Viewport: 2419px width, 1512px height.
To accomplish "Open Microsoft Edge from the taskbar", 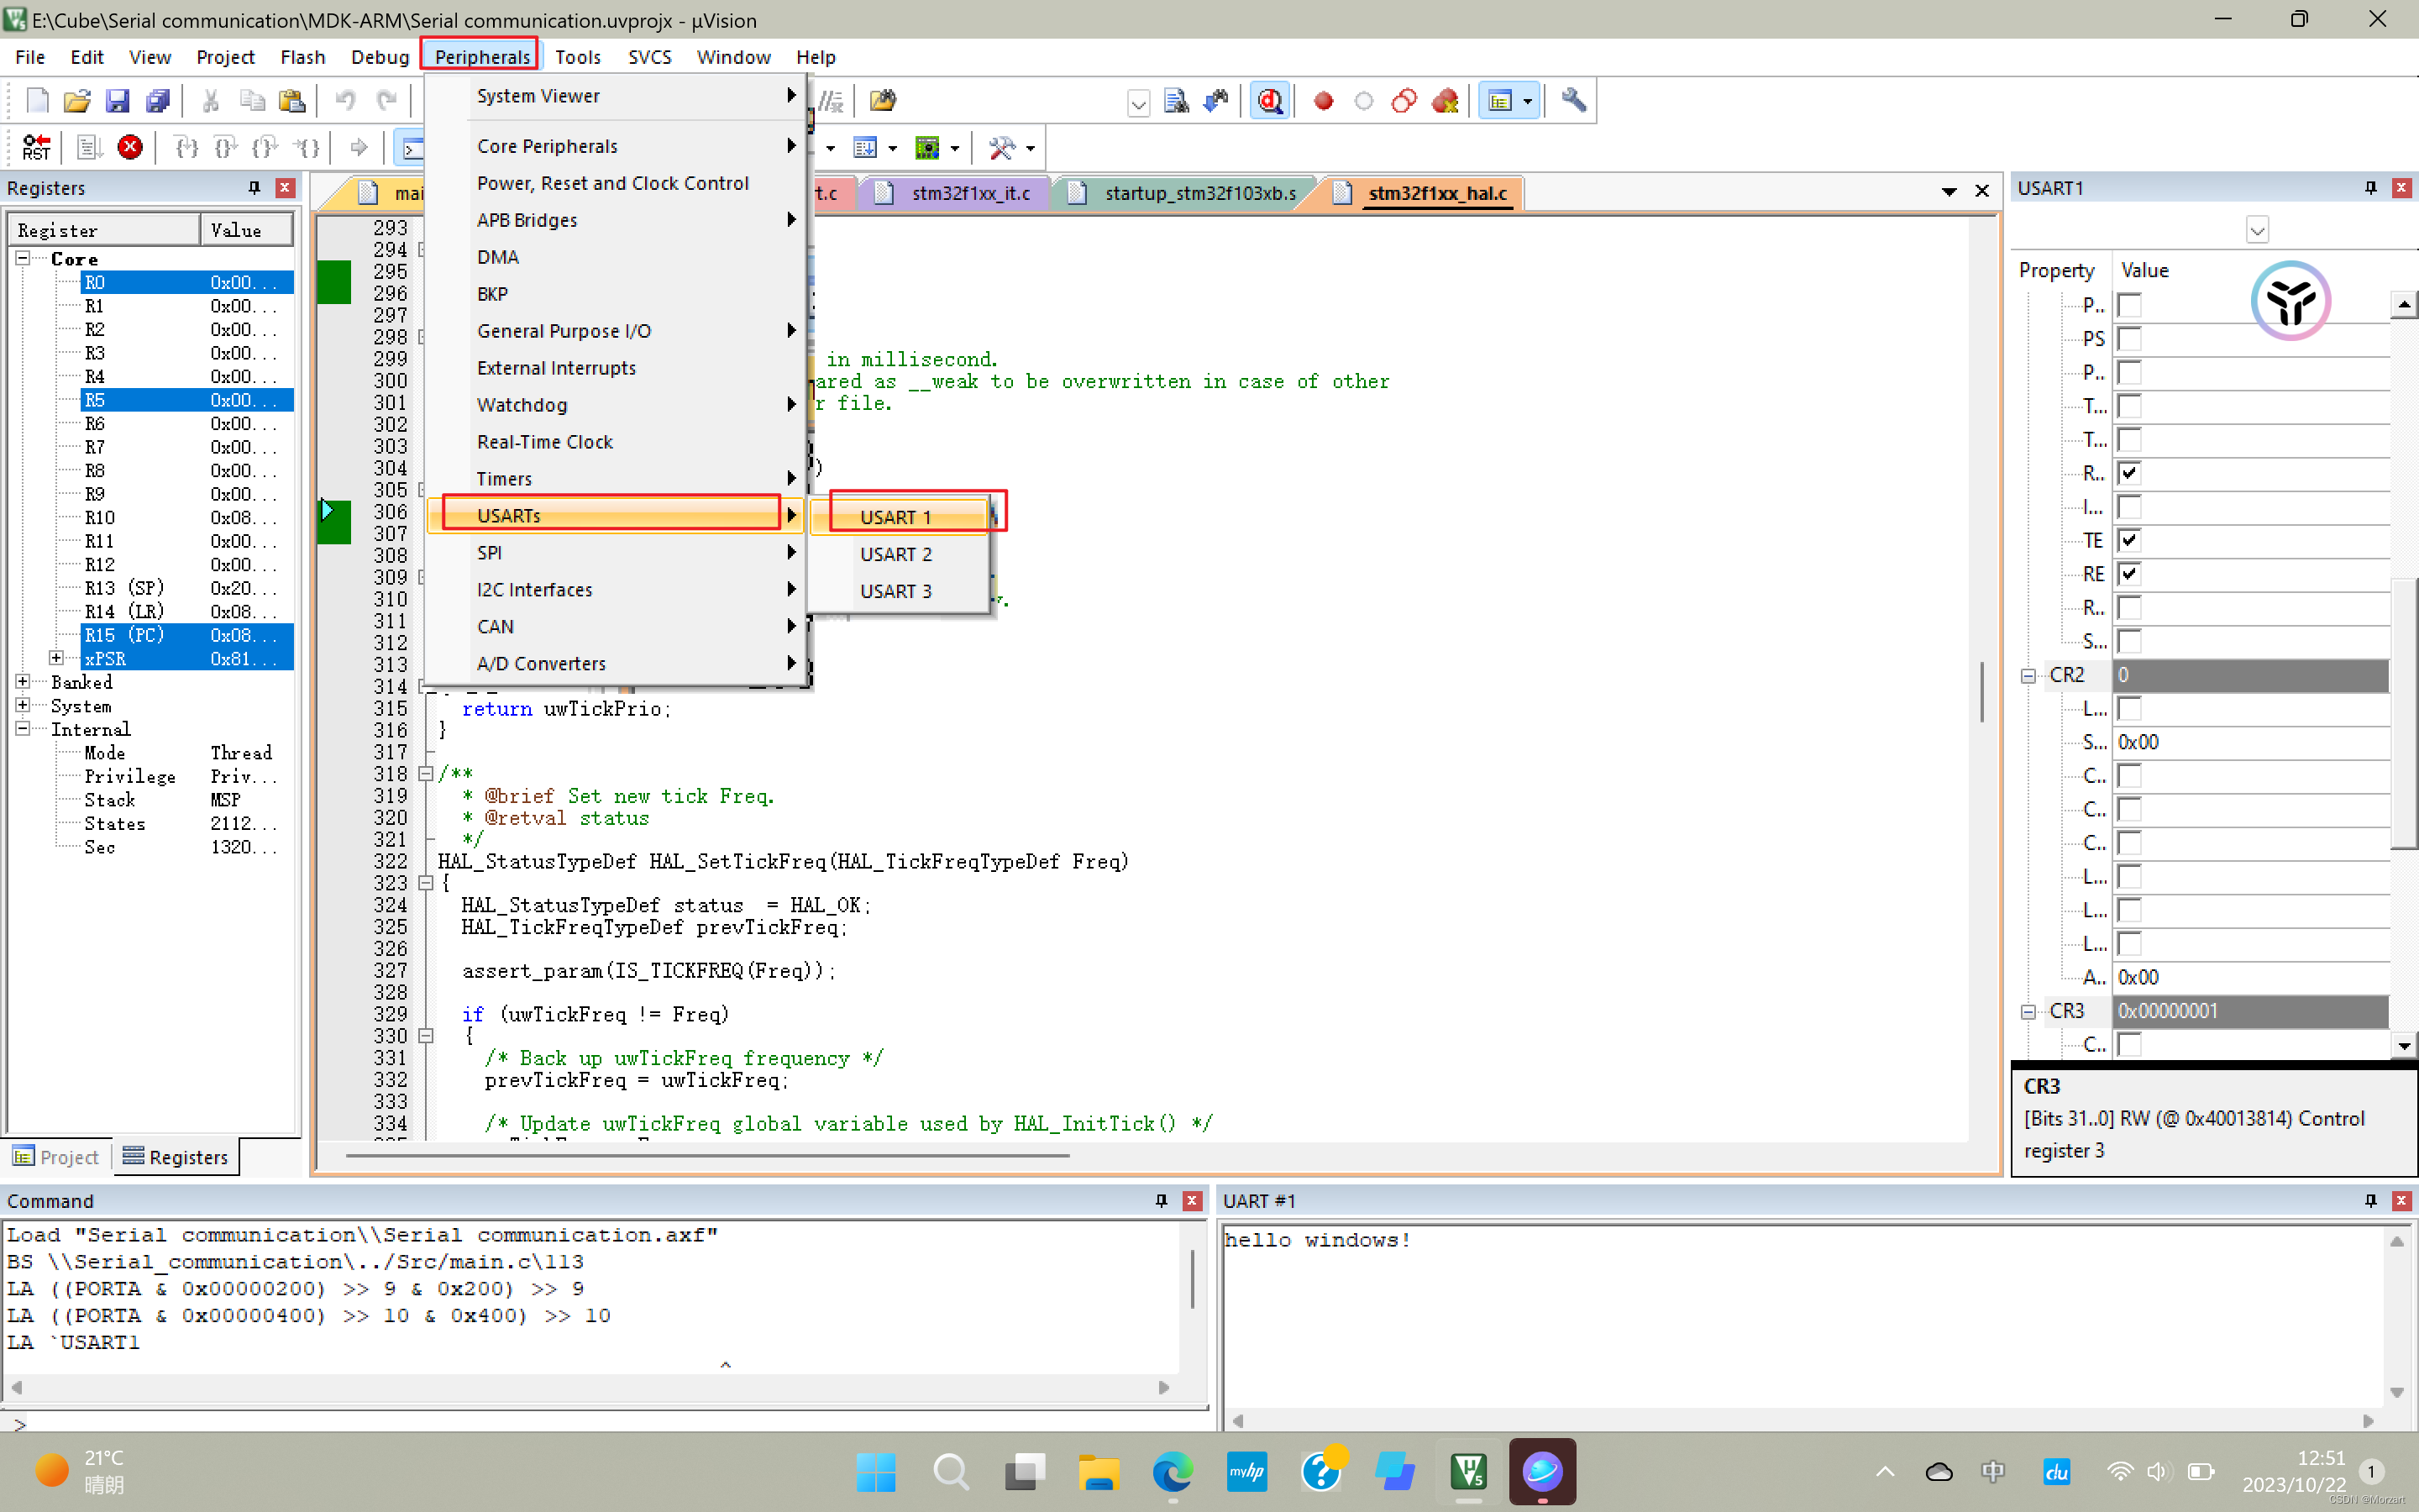I will [1172, 1471].
